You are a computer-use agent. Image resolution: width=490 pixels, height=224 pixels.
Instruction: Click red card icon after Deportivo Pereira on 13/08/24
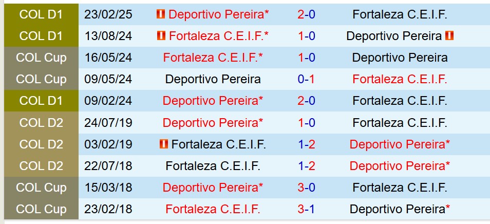point(450,36)
